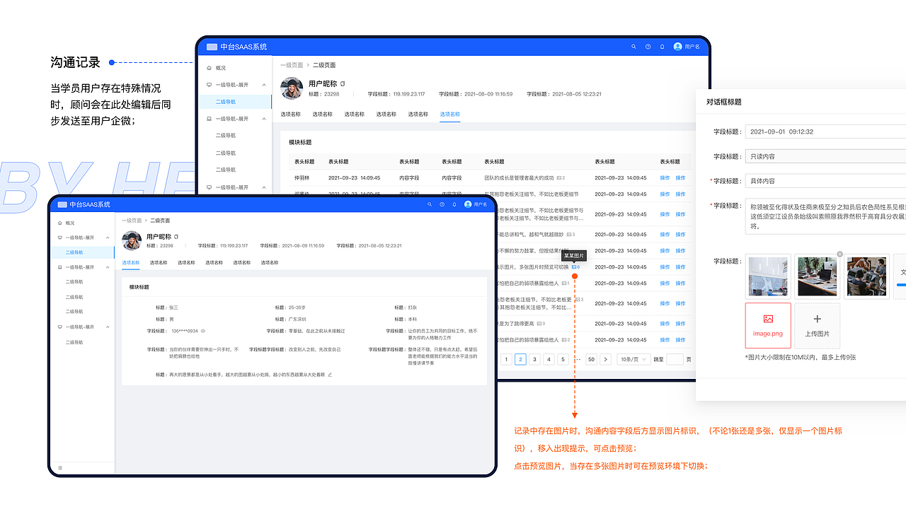Click the active 选项名称 tab in front window
This screenshot has width=906, height=509.
click(131, 262)
